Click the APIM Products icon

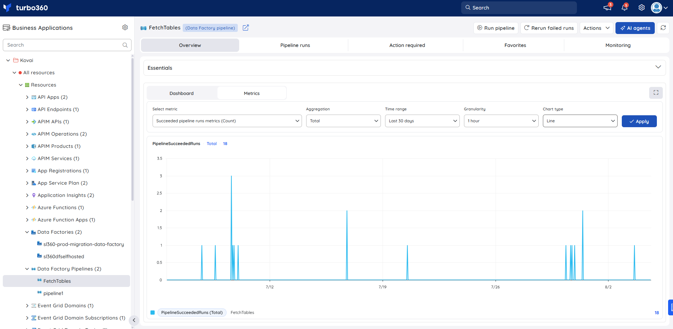34,146
